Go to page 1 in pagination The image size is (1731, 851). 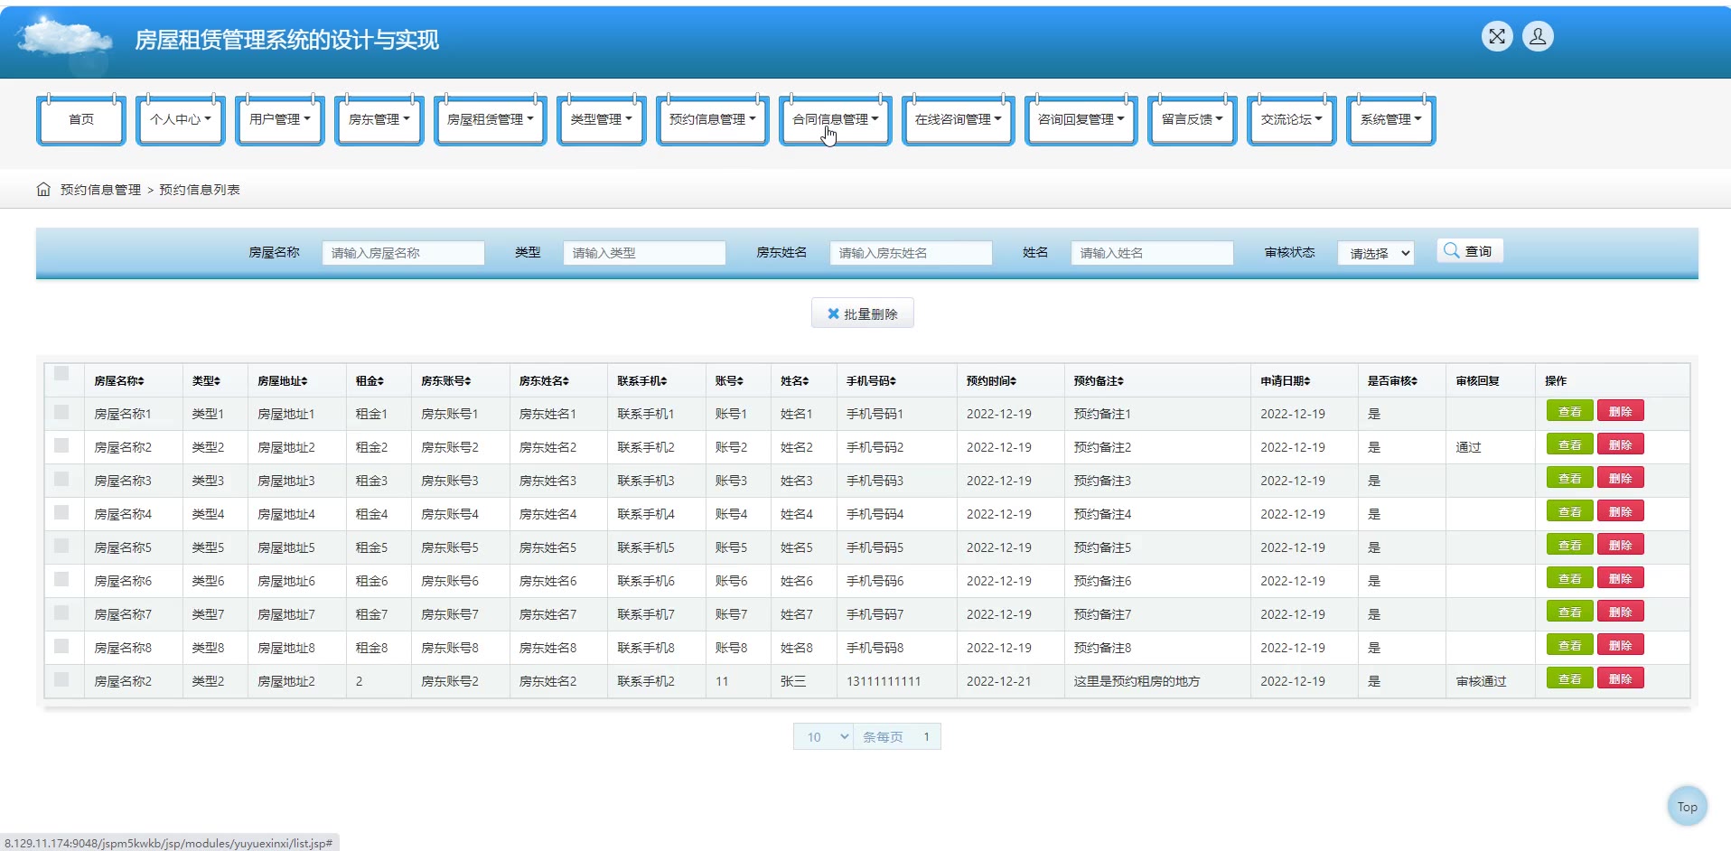click(x=926, y=737)
